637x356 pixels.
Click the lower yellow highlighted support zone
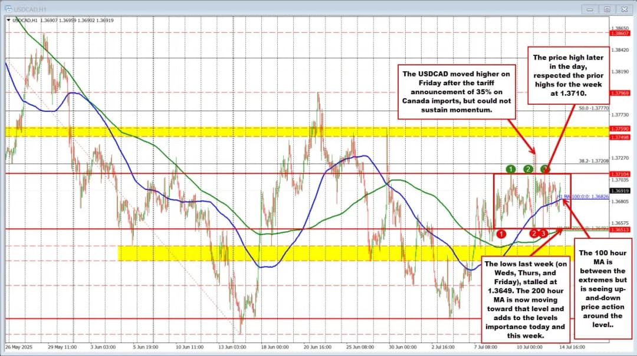[295, 253]
